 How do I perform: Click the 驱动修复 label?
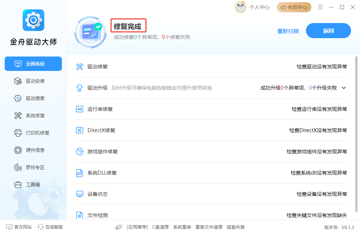[97, 67]
